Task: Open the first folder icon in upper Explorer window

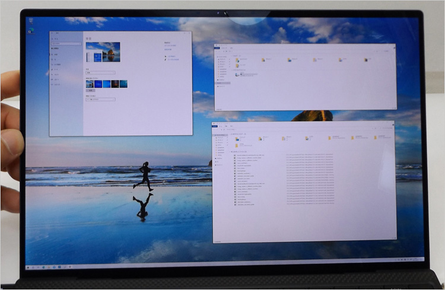Action: 237,60
